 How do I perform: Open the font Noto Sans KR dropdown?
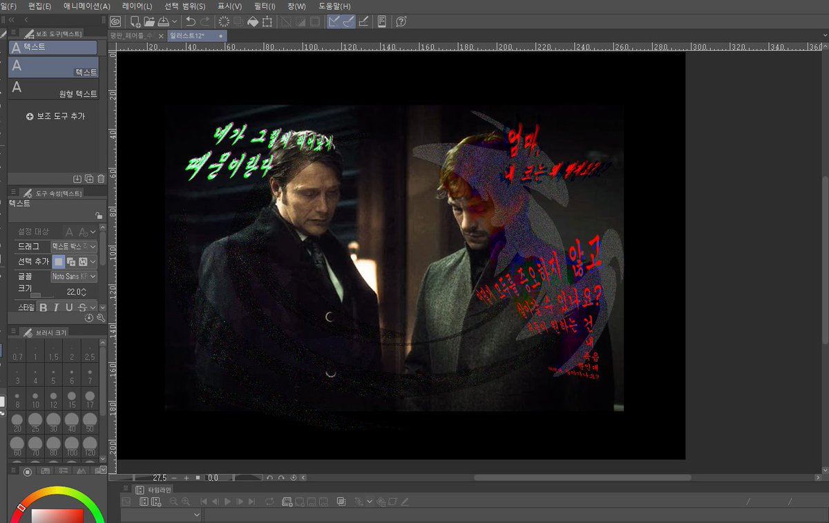(74, 276)
